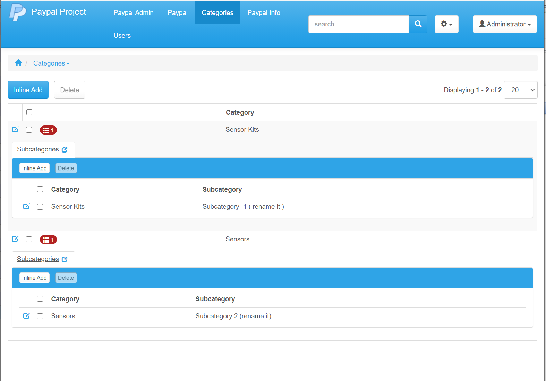Screen dimensions: 546x381
Task: Edit the Sensors category row
Action: [x=15, y=239]
